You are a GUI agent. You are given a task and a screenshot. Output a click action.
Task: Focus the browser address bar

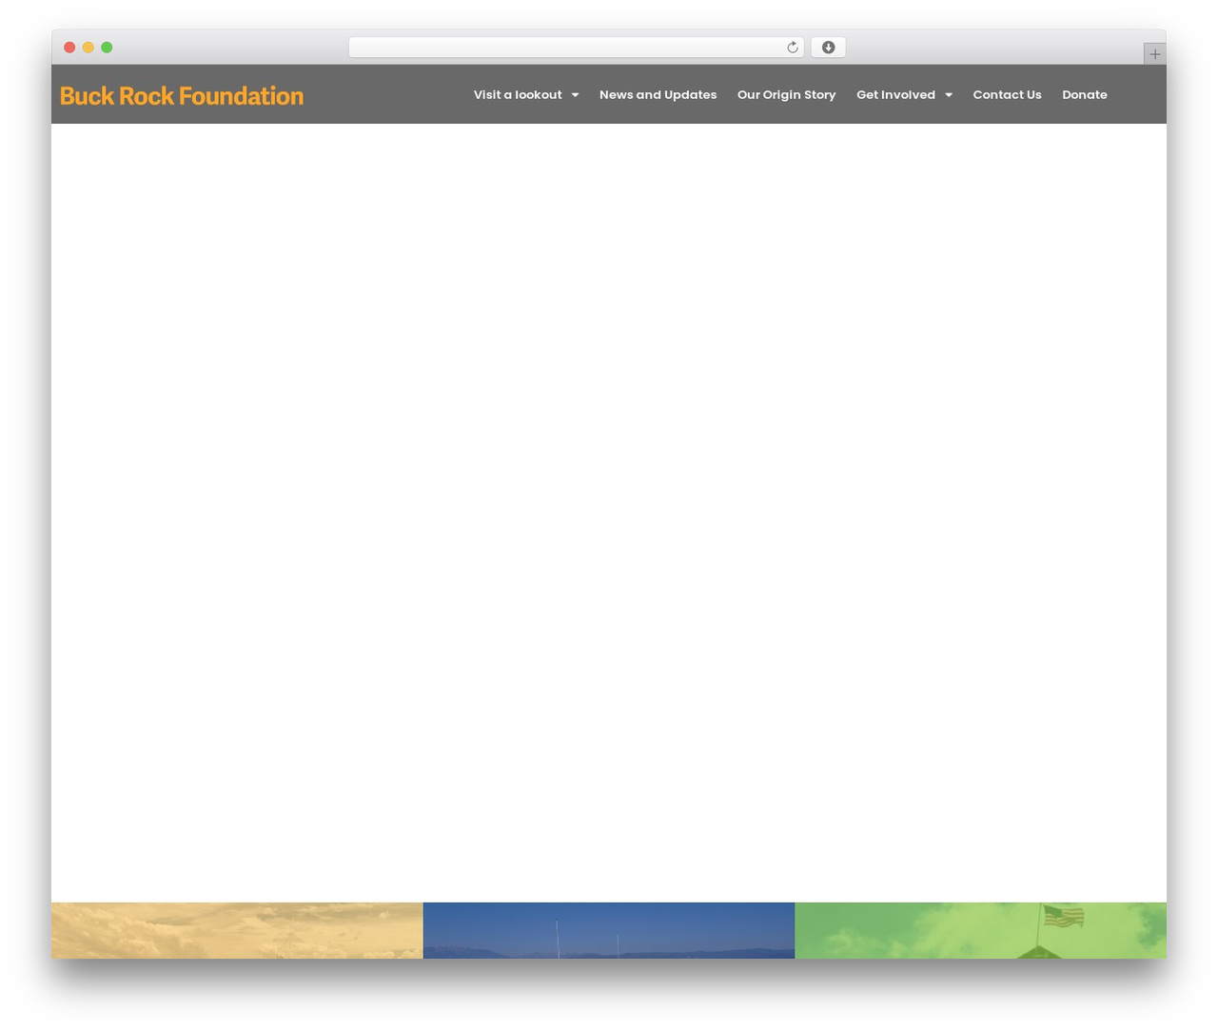pos(576,48)
